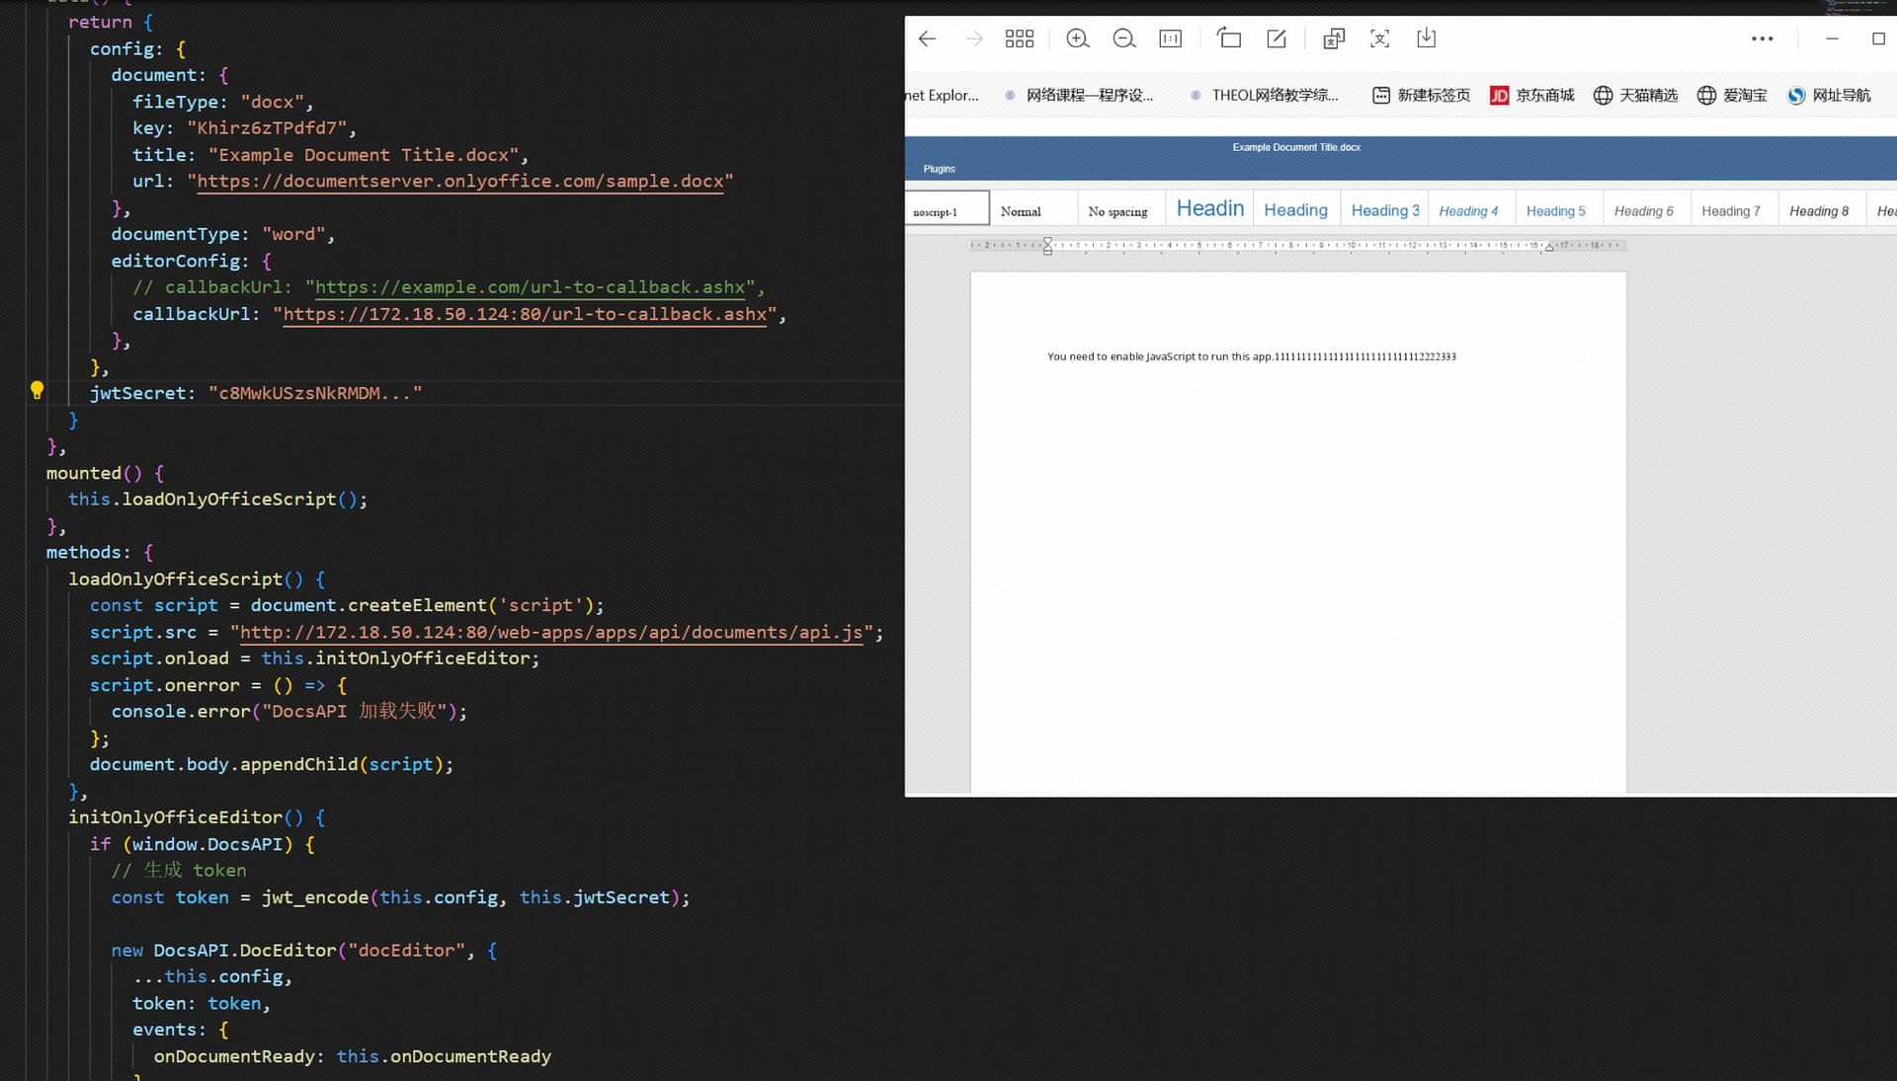Select the noscript-1 style
This screenshot has height=1081, width=1897.
[x=947, y=210]
